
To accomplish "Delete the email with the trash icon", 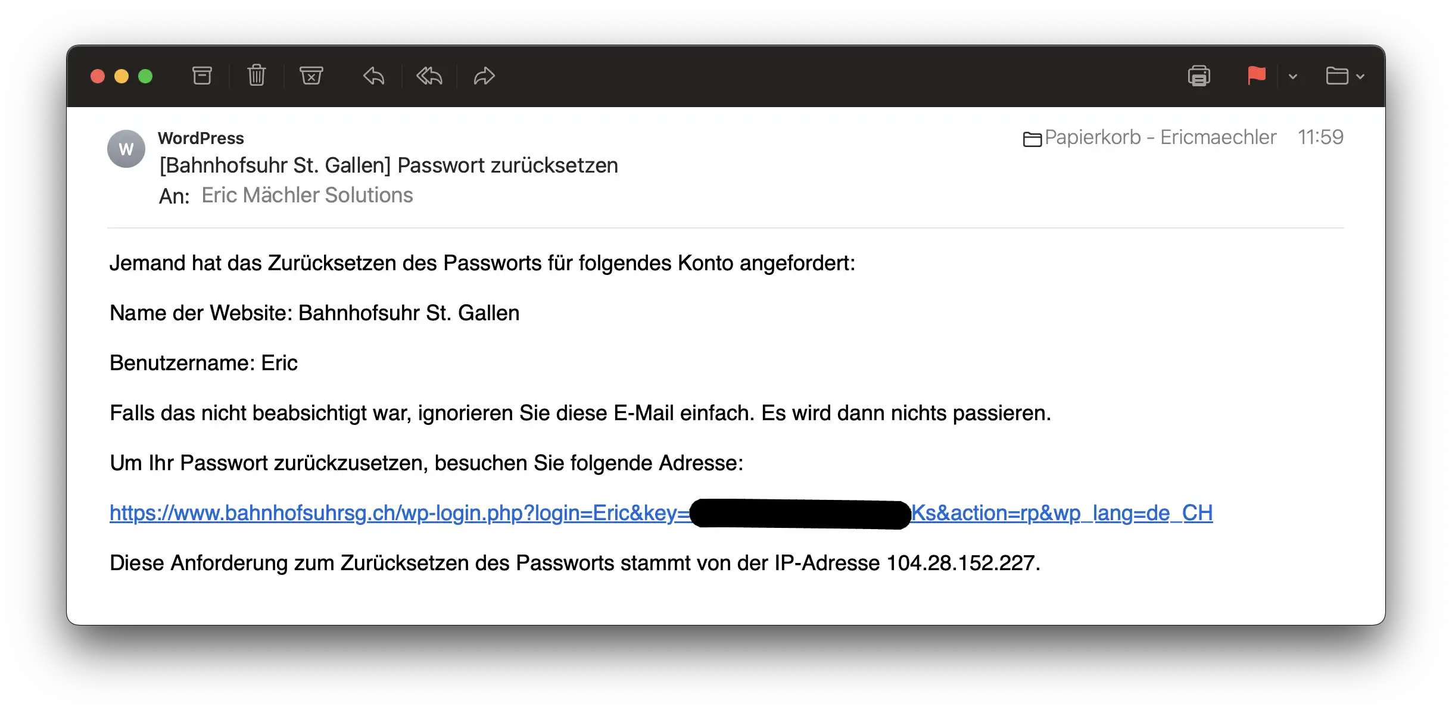I will (257, 76).
